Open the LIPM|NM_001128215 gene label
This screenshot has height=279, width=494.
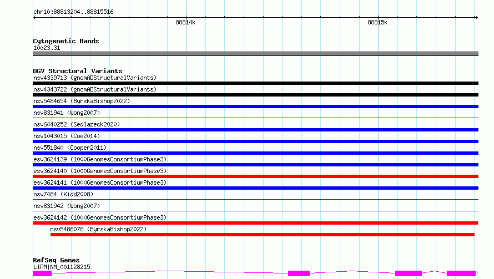click(62, 267)
